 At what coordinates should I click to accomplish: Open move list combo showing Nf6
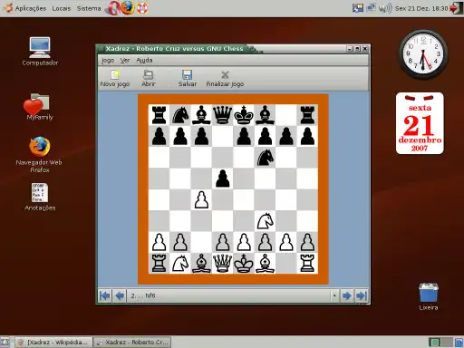(x=233, y=295)
